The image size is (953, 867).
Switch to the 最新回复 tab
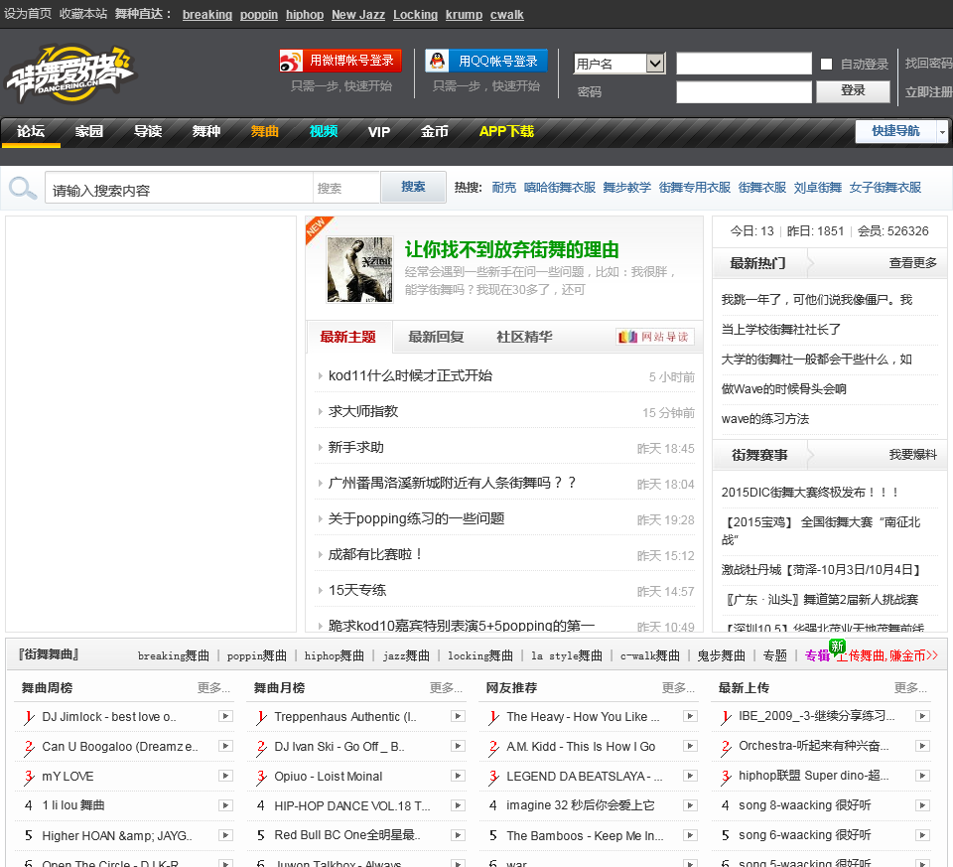click(x=436, y=337)
